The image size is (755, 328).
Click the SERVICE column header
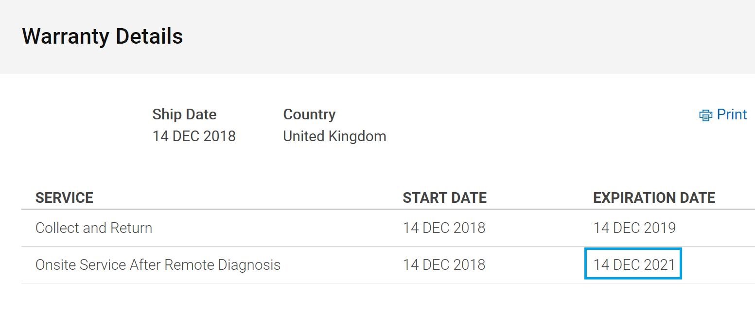64,198
